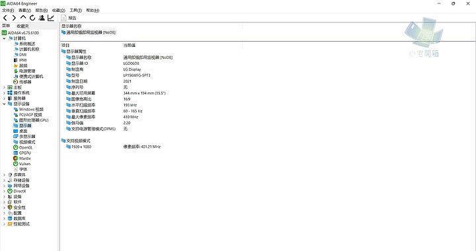The image size is (476, 251).
Task: Open the 查看(V) menu
Action: [24, 11]
